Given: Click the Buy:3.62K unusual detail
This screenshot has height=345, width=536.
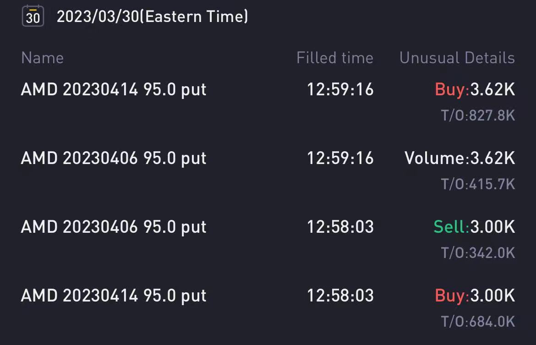Looking at the screenshot, I should (x=475, y=90).
